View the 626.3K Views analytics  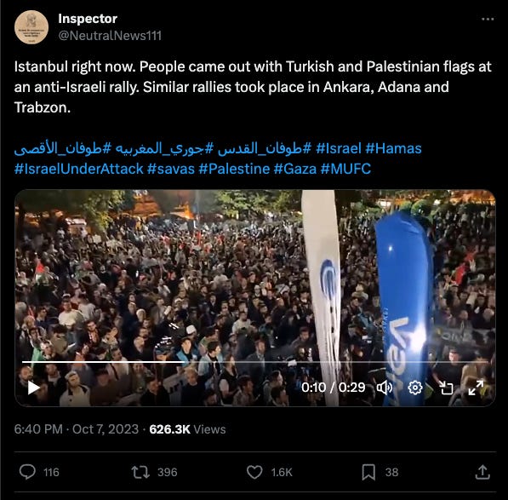[x=187, y=429]
